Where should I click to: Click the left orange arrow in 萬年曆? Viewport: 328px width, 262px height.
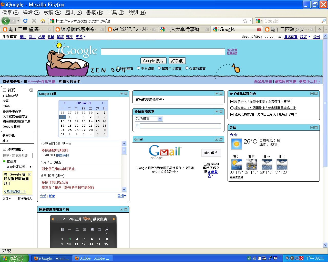tap(52, 219)
